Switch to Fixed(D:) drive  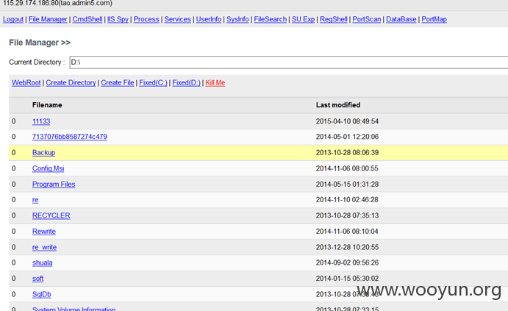186,82
